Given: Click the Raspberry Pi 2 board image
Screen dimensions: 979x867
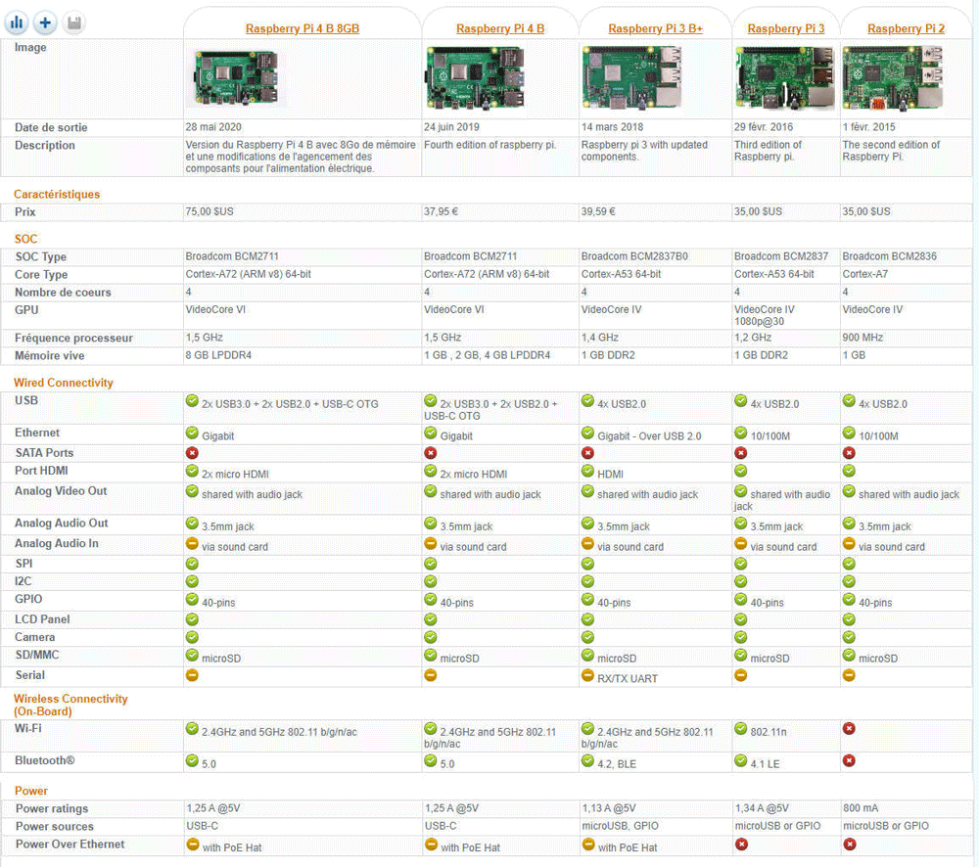Looking at the screenshot, I should (892, 78).
